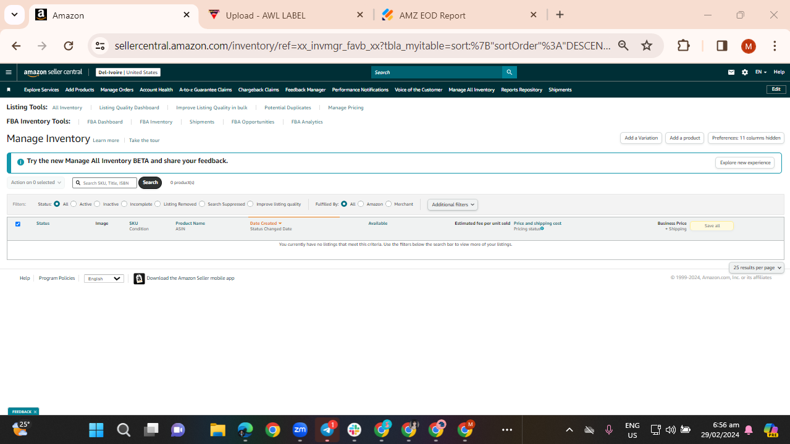Screen dimensions: 790x444
Task: Click the Search SKU, Title, ISBN field
Action: tap(105, 183)
